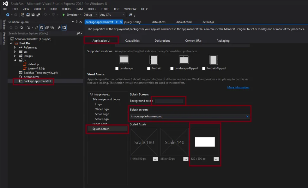The width and height of the screenshot is (308, 188).
Task: Check the Portrait rotation checkbox
Action: click(x=149, y=68)
